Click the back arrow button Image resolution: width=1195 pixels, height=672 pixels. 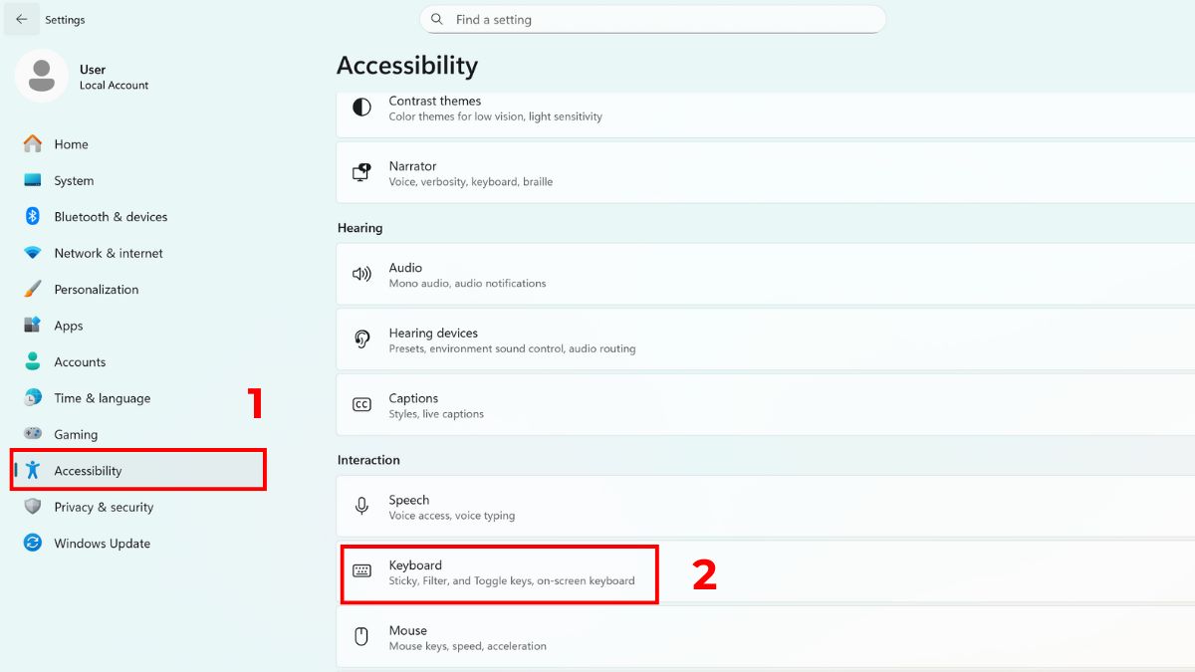tap(21, 19)
